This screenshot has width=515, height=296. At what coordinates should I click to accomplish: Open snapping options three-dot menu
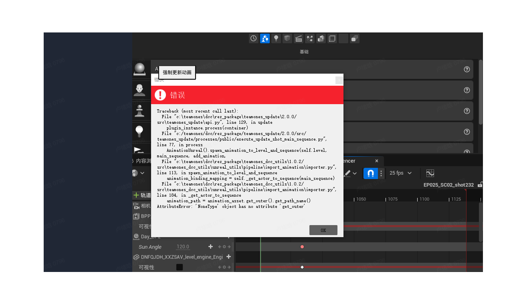point(381,173)
